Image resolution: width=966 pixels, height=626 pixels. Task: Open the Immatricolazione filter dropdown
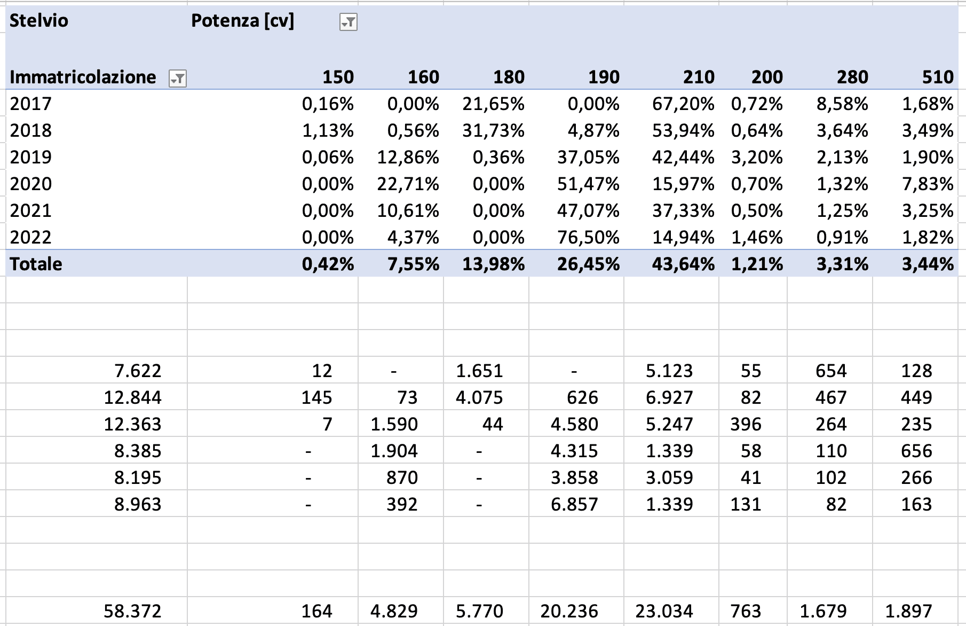coord(177,79)
